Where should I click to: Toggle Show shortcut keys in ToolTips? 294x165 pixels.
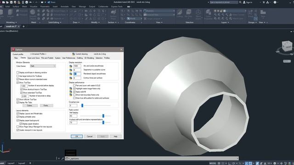(22, 89)
